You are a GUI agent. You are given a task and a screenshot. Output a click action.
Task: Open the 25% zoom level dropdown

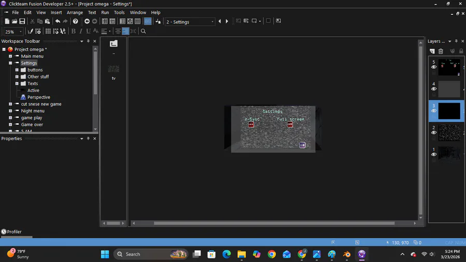(x=13, y=32)
